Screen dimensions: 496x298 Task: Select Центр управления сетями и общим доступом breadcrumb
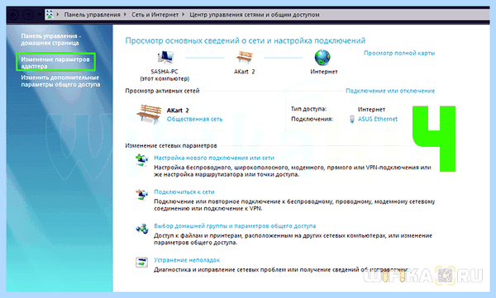(255, 15)
